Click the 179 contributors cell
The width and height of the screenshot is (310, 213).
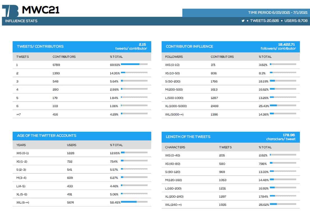pyautogui.click(x=55, y=98)
